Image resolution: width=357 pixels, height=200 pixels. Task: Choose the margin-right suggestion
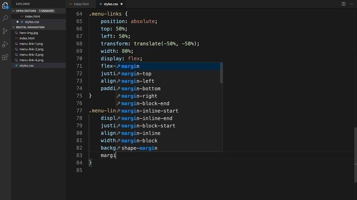click(x=168, y=96)
